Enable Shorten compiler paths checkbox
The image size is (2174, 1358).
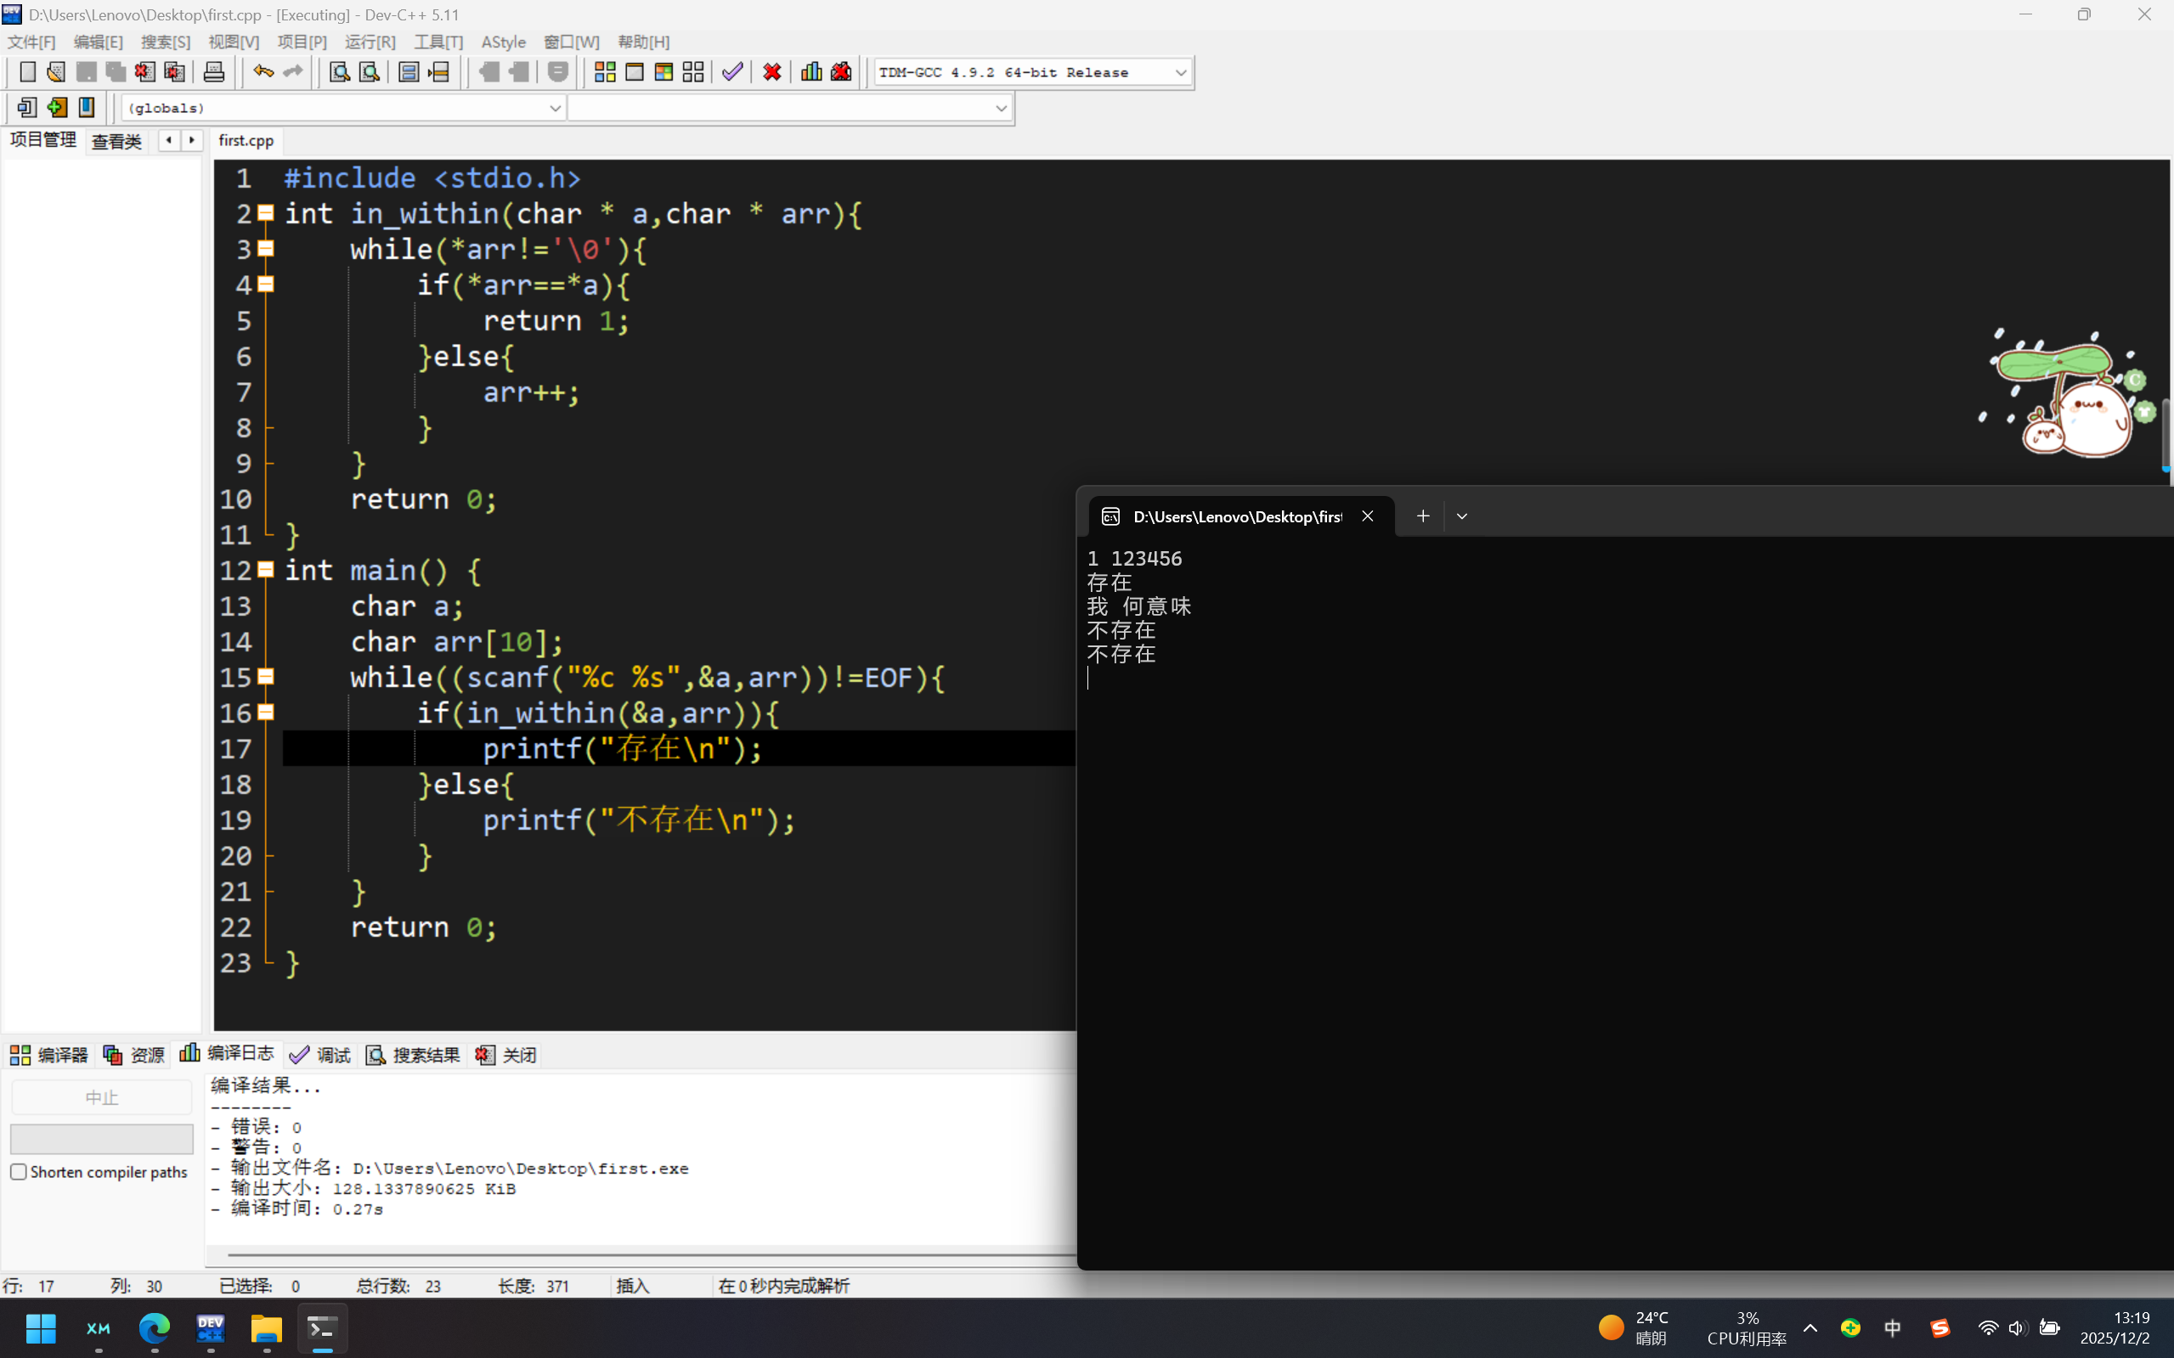[19, 1171]
